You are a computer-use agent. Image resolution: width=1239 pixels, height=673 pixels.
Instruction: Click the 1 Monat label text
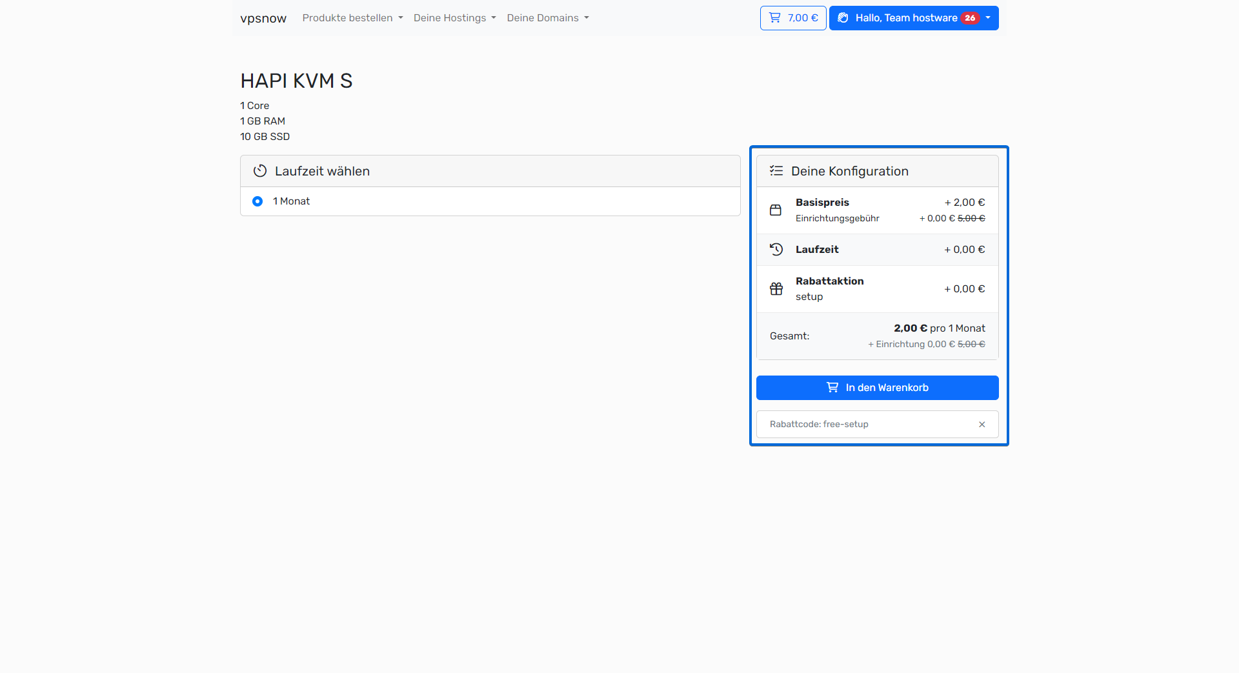coord(291,201)
